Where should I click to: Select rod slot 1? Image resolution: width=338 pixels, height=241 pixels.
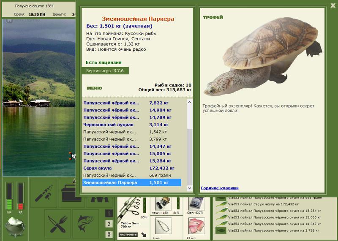tap(109, 214)
